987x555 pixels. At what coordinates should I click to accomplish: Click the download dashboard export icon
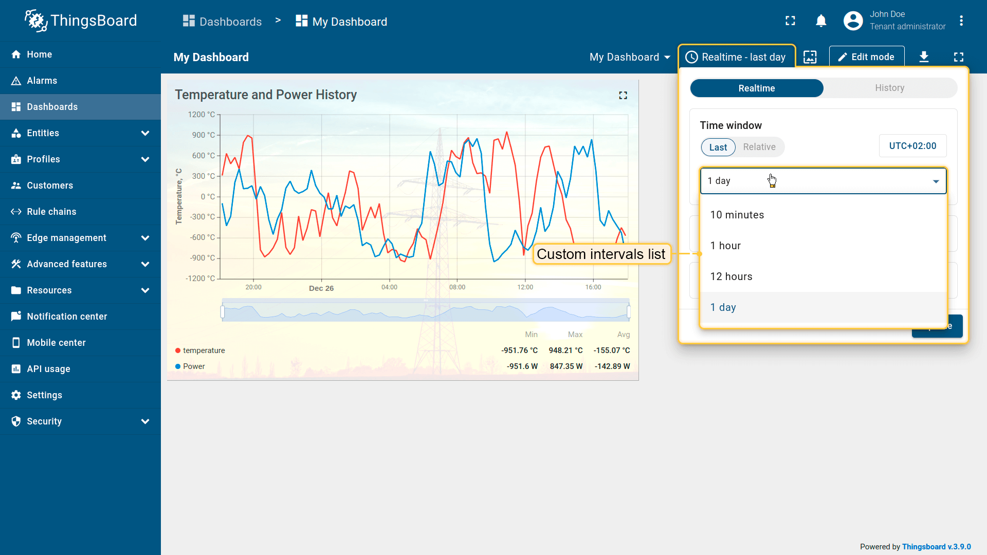924,57
